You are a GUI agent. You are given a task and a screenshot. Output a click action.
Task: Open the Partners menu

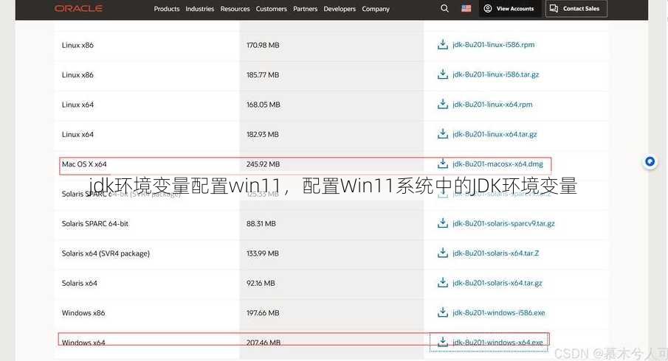tap(305, 9)
